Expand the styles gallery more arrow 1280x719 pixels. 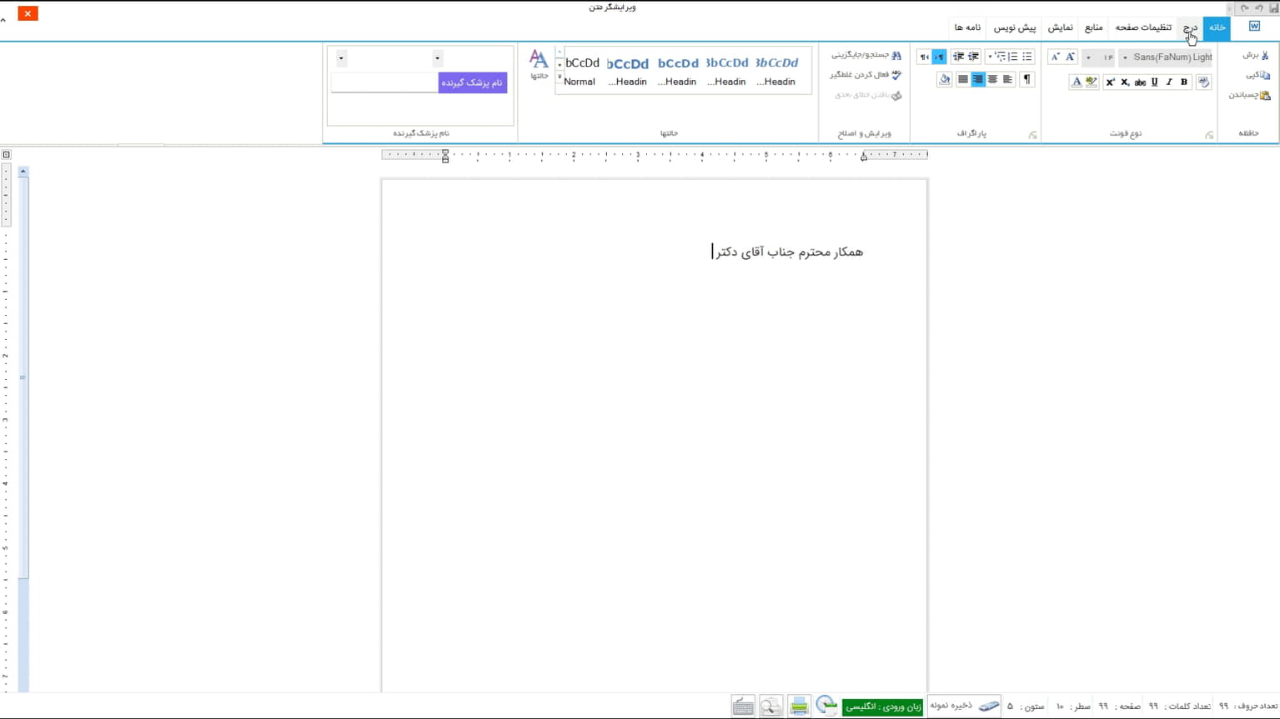pos(560,77)
